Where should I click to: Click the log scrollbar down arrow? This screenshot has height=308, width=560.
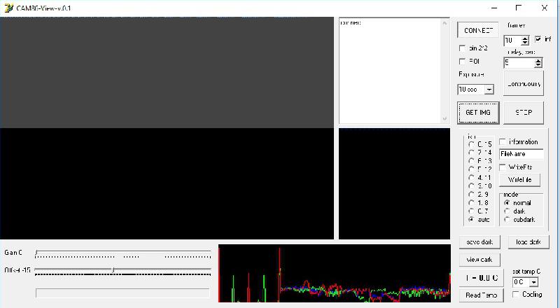point(444,118)
